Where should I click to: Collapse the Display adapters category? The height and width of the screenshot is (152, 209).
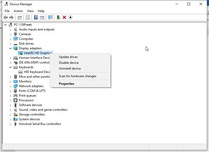click(10, 49)
